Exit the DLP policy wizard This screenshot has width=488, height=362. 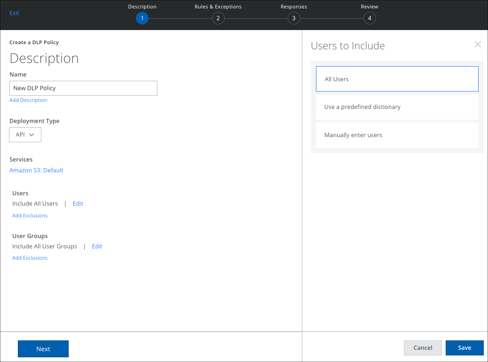(x=15, y=13)
